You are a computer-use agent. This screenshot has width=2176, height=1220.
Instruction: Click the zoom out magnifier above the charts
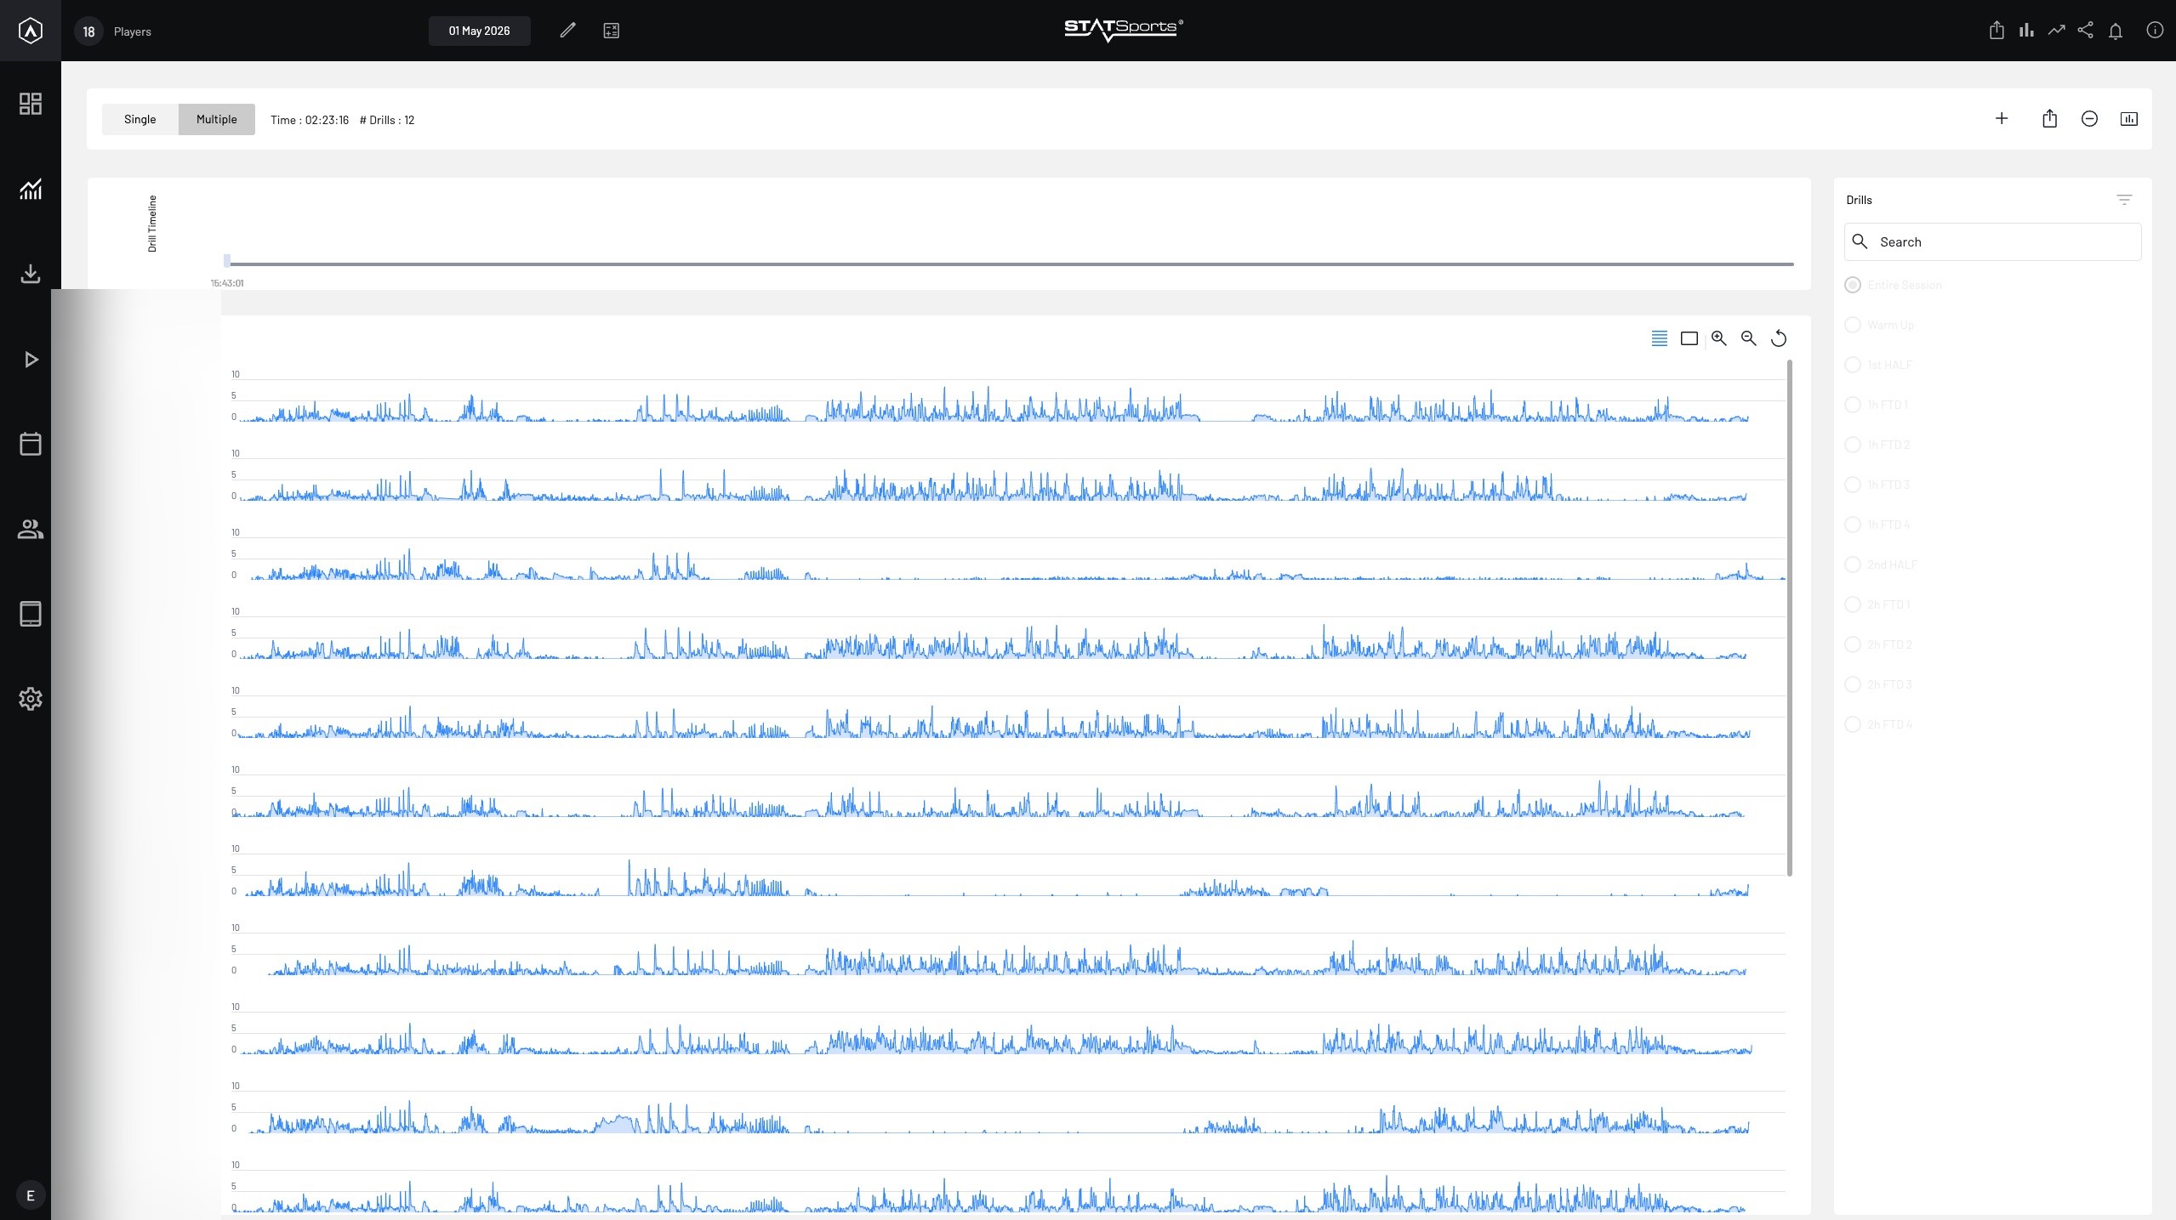point(1749,338)
